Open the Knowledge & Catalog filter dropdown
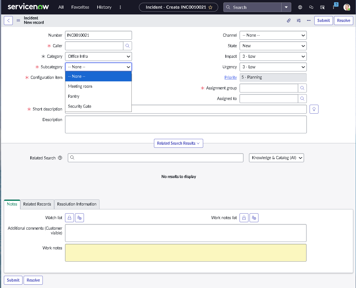The width and height of the screenshot is (356, 288). tap(276, 157)
